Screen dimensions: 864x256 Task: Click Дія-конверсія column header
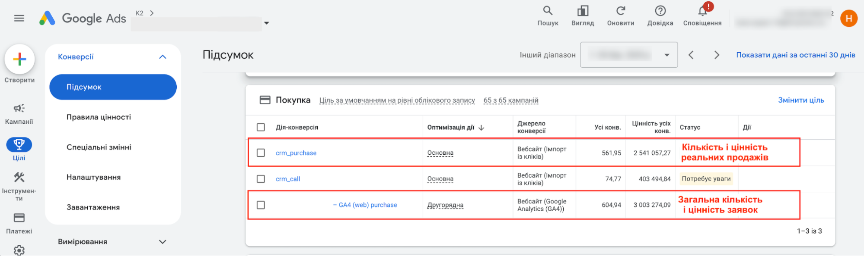click(x=297, y=128)
